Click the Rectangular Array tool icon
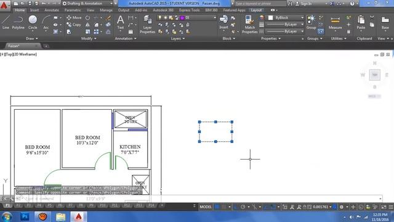Image resolution: width=394 pixels, height=222 pixels. coord(96,31)
